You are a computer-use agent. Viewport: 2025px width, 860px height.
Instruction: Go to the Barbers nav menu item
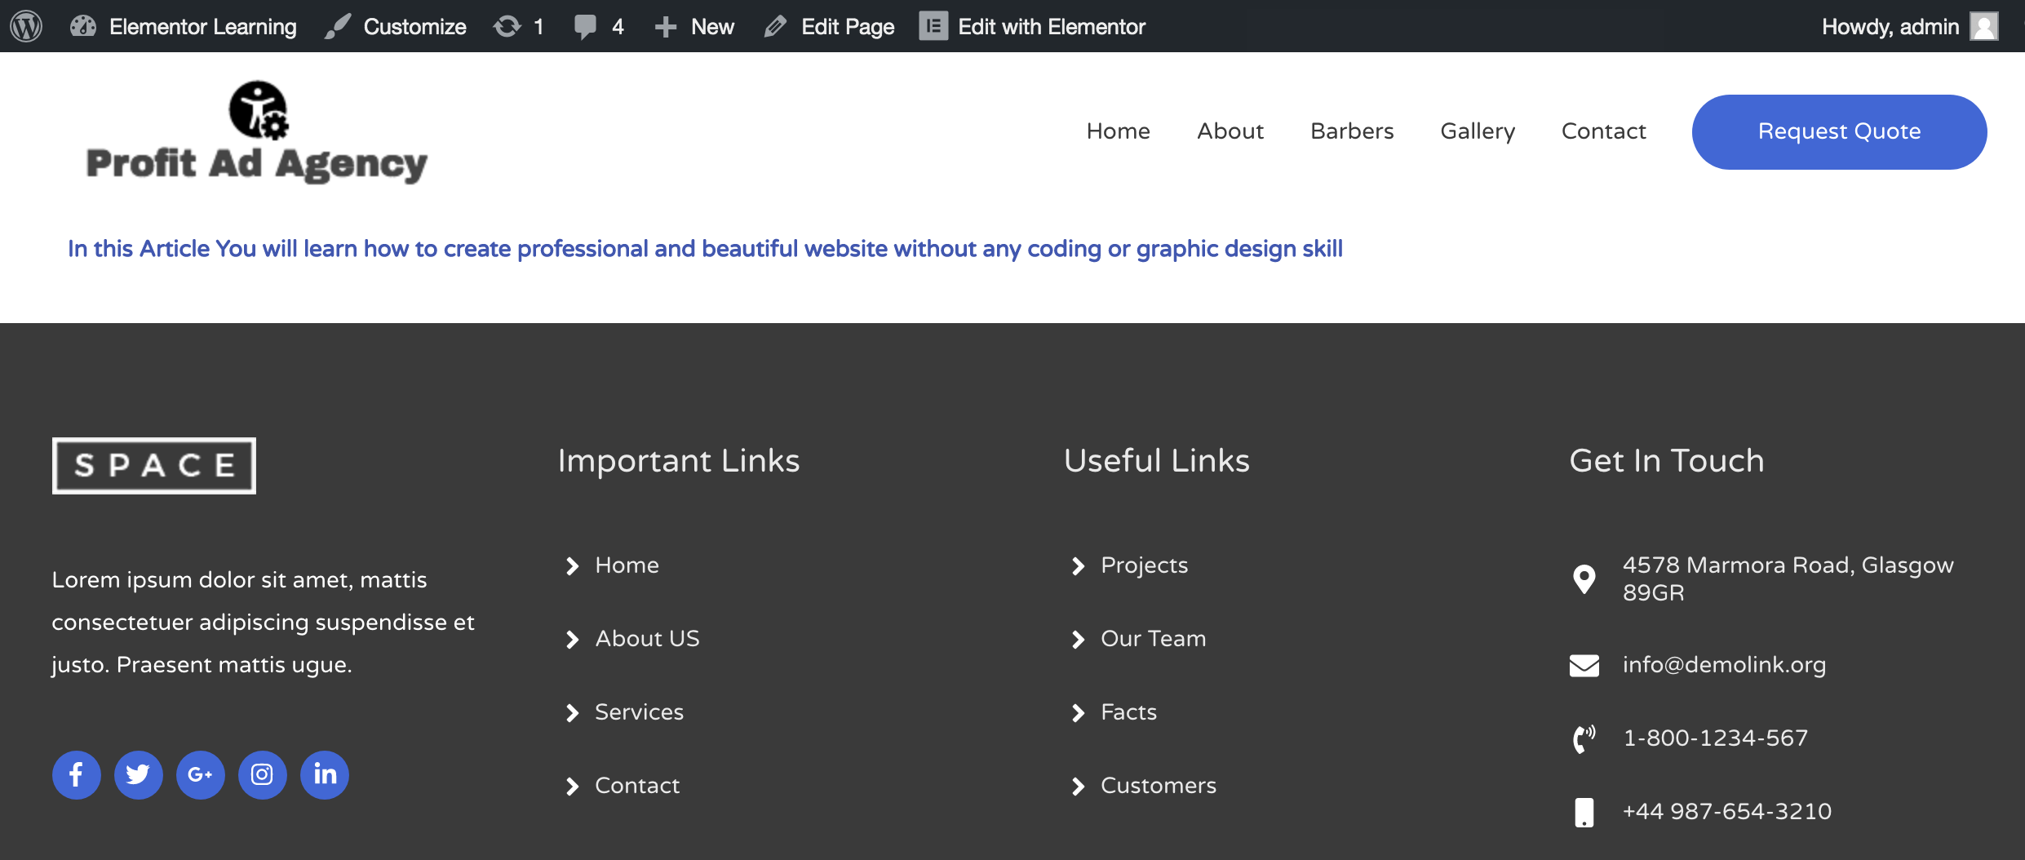1352,131
